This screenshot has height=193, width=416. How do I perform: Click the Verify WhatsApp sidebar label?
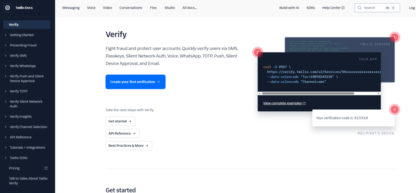[23, 66]
